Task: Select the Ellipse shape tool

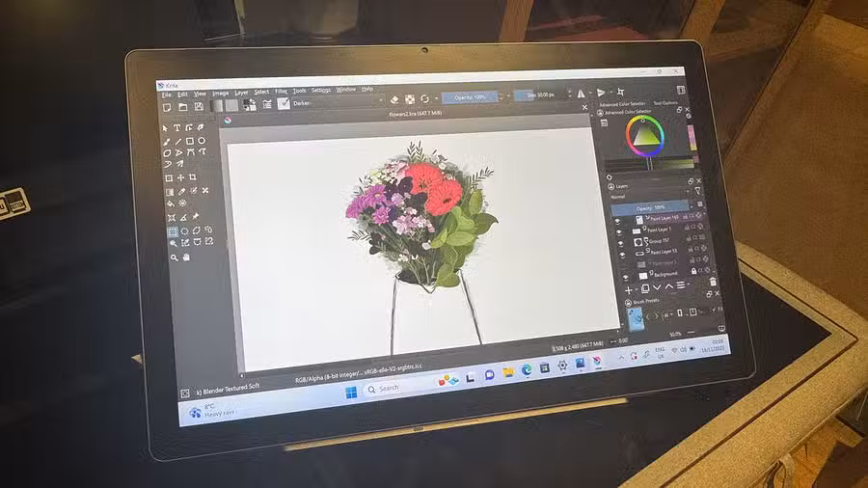Action: click(x=201, y=141)
